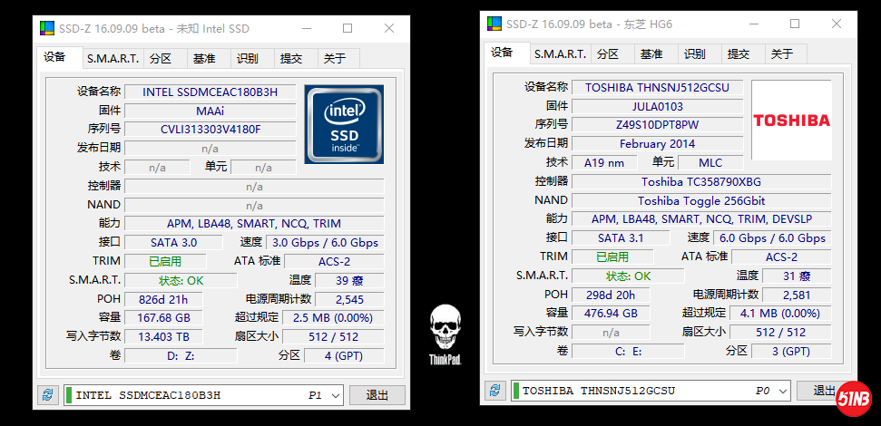The height and width of the screenshot is (426, 881).
Task: Open S.M.A.R.T. tab in Intel window
Action: tap(113, 59)
